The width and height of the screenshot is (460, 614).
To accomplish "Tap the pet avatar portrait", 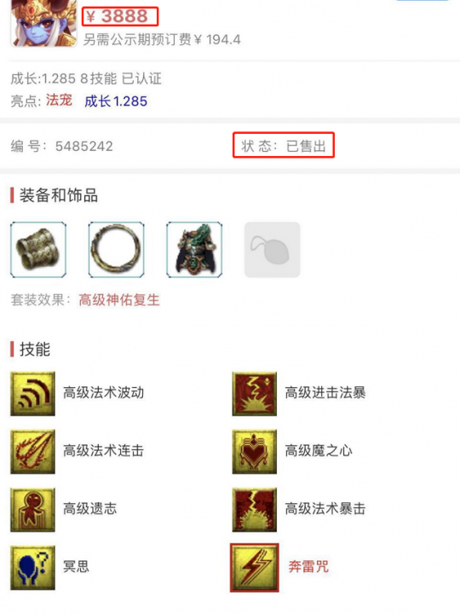I will [x=43, y=24].
